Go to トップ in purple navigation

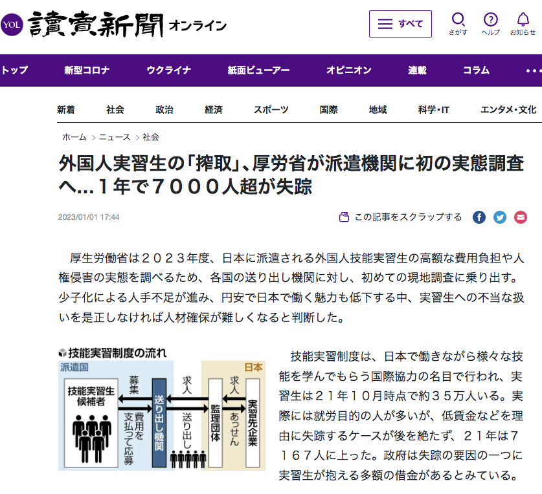click(14, 70)
